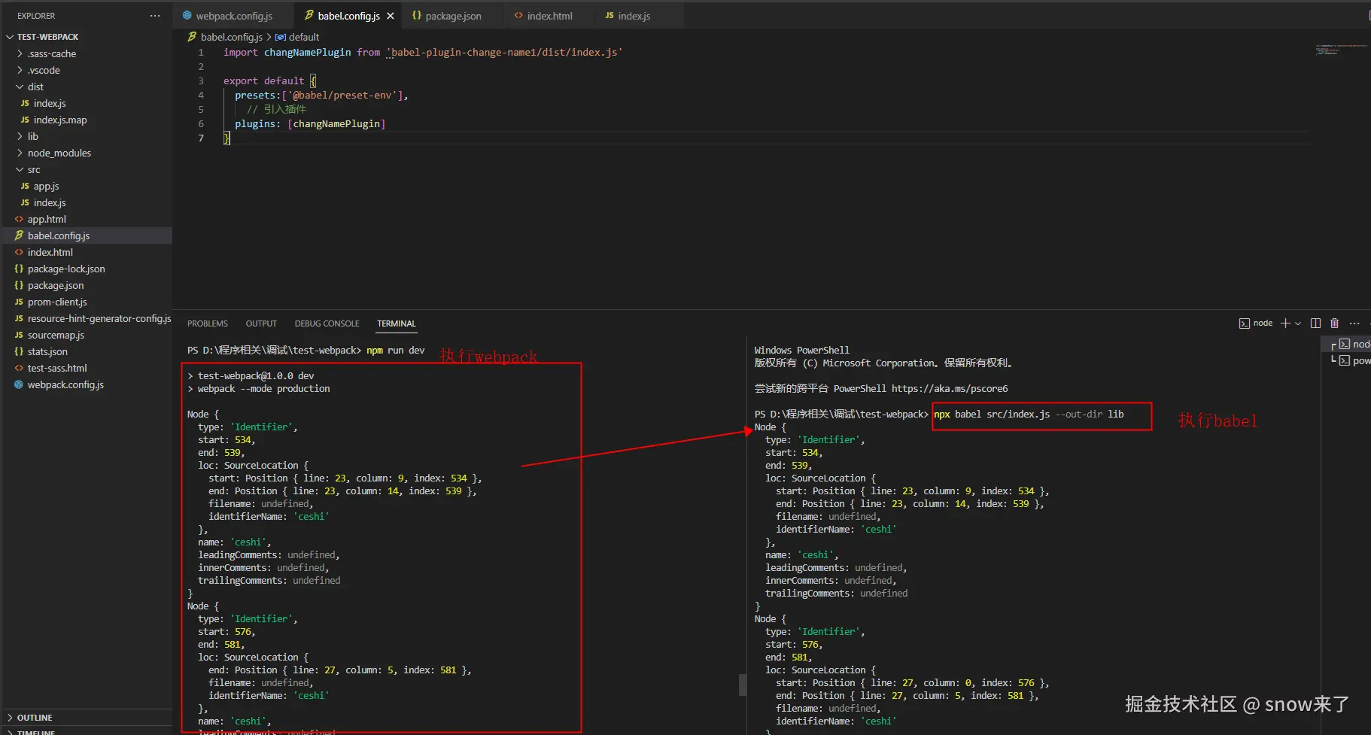The width and height of the screenshot is (1371, 735).
Task: Click the '@babel/preset-env' string in presets line
Action: (342, 96)
